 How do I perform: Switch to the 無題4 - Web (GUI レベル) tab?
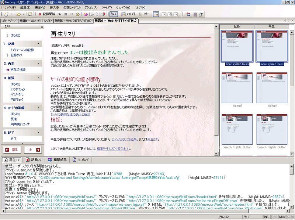36,21
